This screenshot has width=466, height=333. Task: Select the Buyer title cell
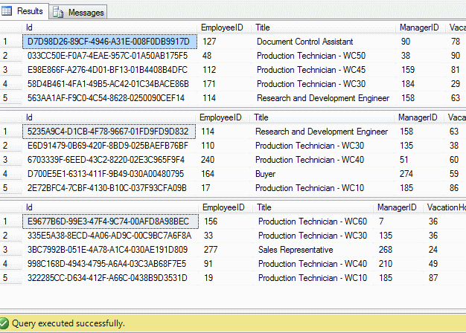click(x=266, y=174)
